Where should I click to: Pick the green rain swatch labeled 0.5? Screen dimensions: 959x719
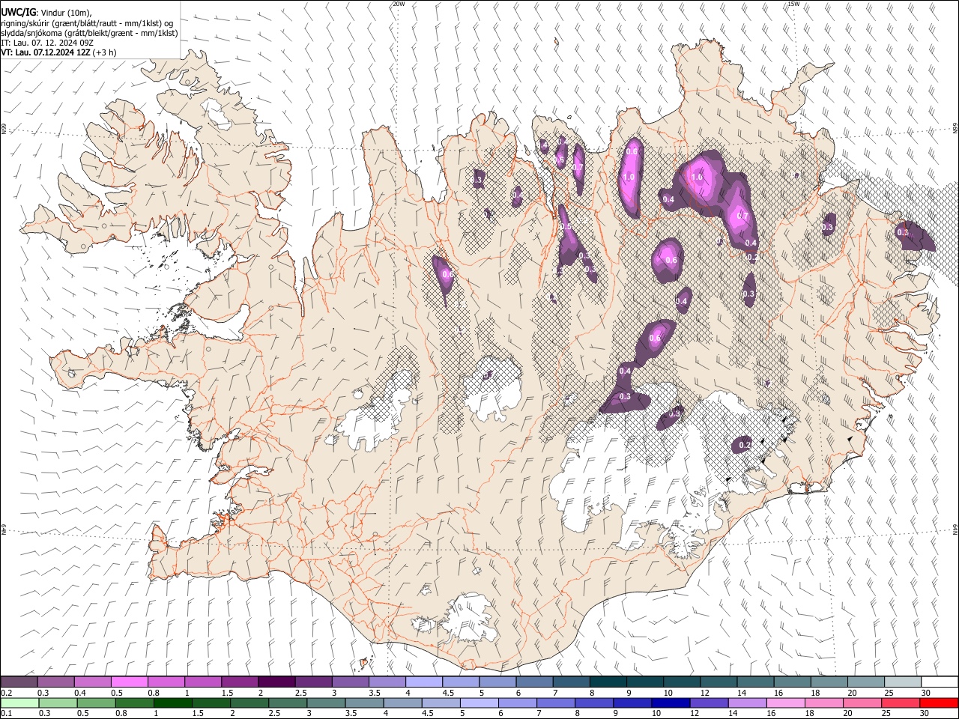(96, 703)
